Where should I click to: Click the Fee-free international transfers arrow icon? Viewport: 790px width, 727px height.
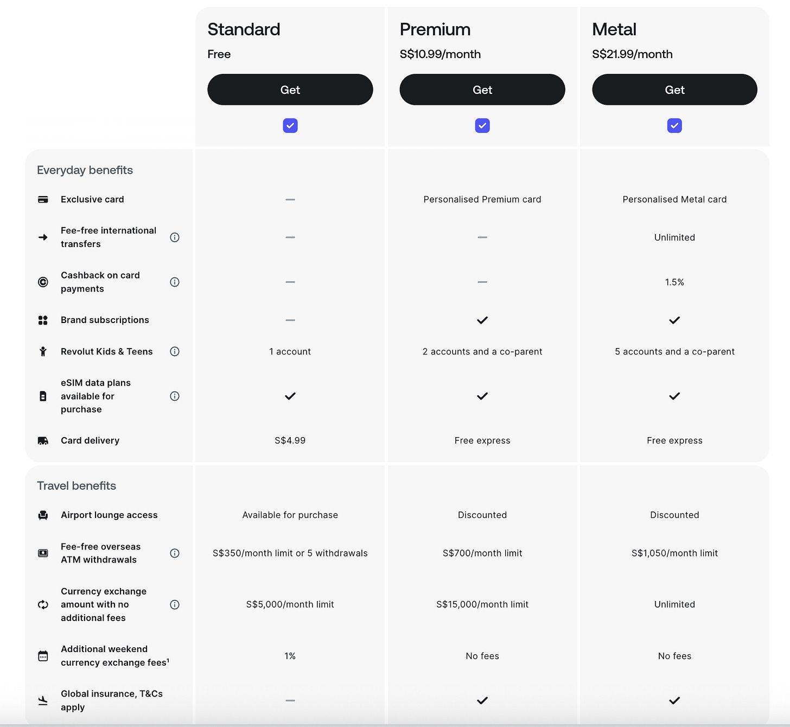tap(43, 237)
